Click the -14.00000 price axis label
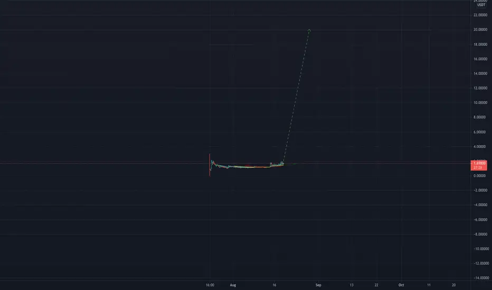Screen dimensions: 492x290 [480, 278]
